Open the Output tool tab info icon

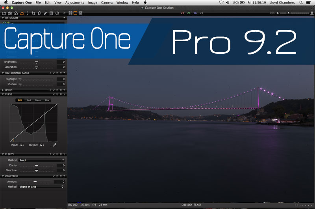(57, 13)
